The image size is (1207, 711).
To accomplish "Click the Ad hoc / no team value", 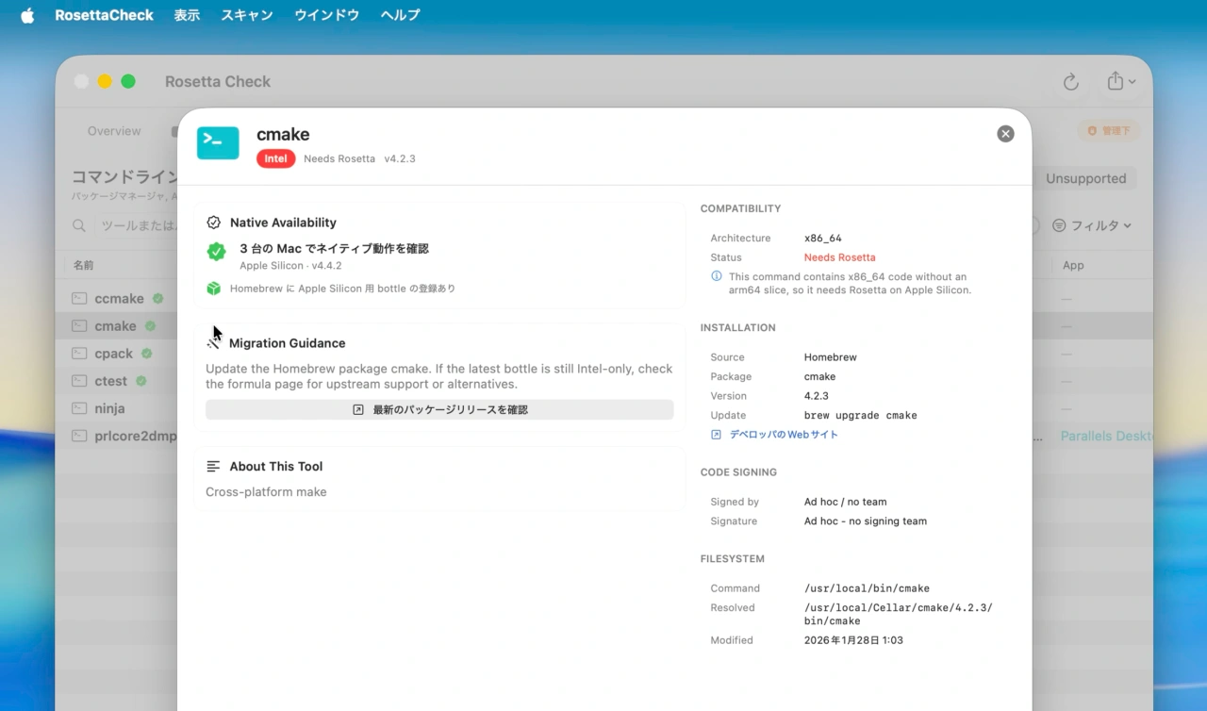I will (x=845, y=502).
